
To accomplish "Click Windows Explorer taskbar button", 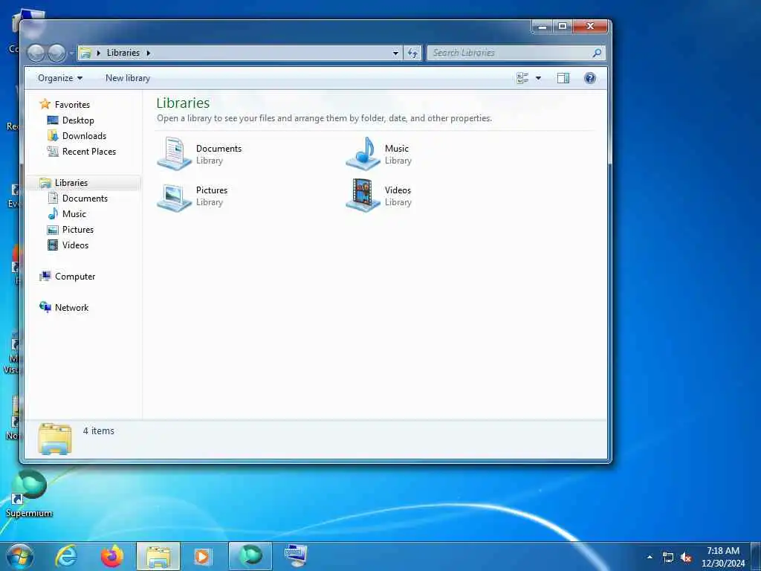I will pyautogui.click(x=158, y=556).
